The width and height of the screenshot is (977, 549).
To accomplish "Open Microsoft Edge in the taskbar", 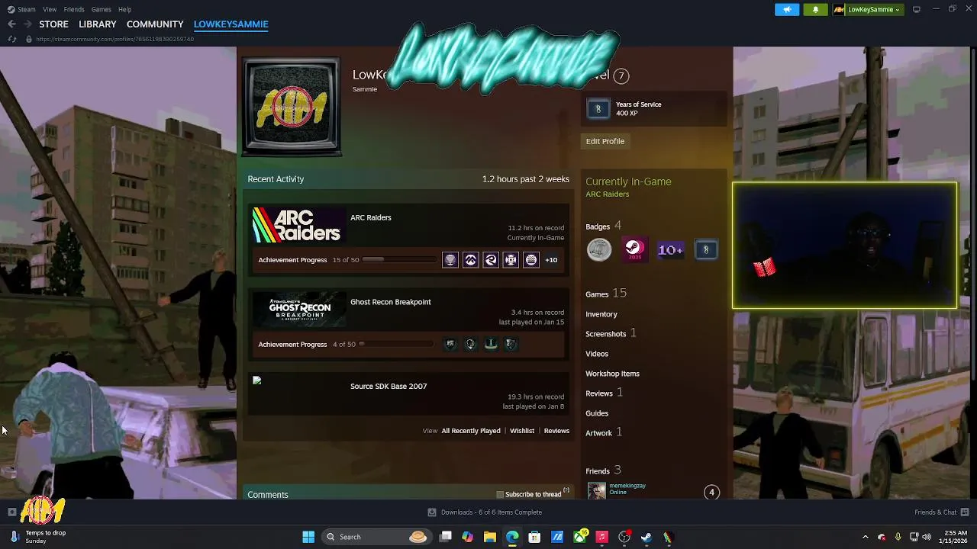I will point(512,537).
